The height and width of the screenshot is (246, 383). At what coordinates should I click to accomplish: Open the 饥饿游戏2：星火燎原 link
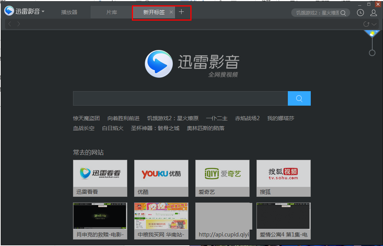[x=173, y=119]
